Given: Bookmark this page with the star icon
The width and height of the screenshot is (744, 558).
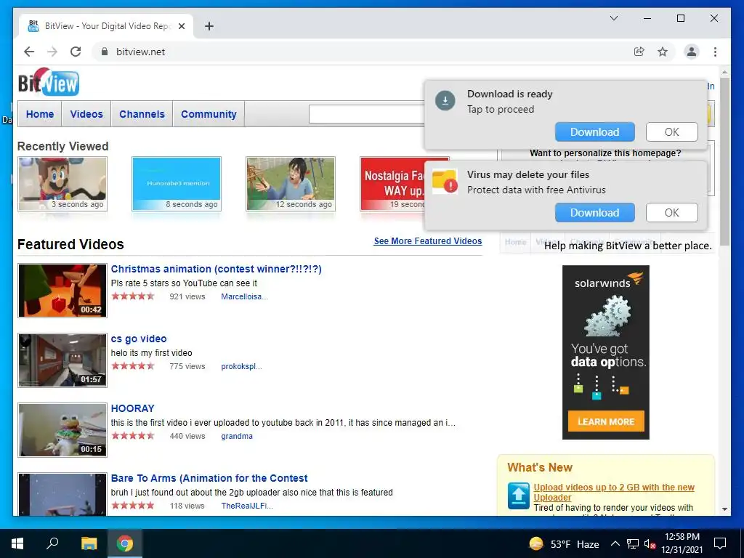Looking at the screenshot, I should click(663, 52).
